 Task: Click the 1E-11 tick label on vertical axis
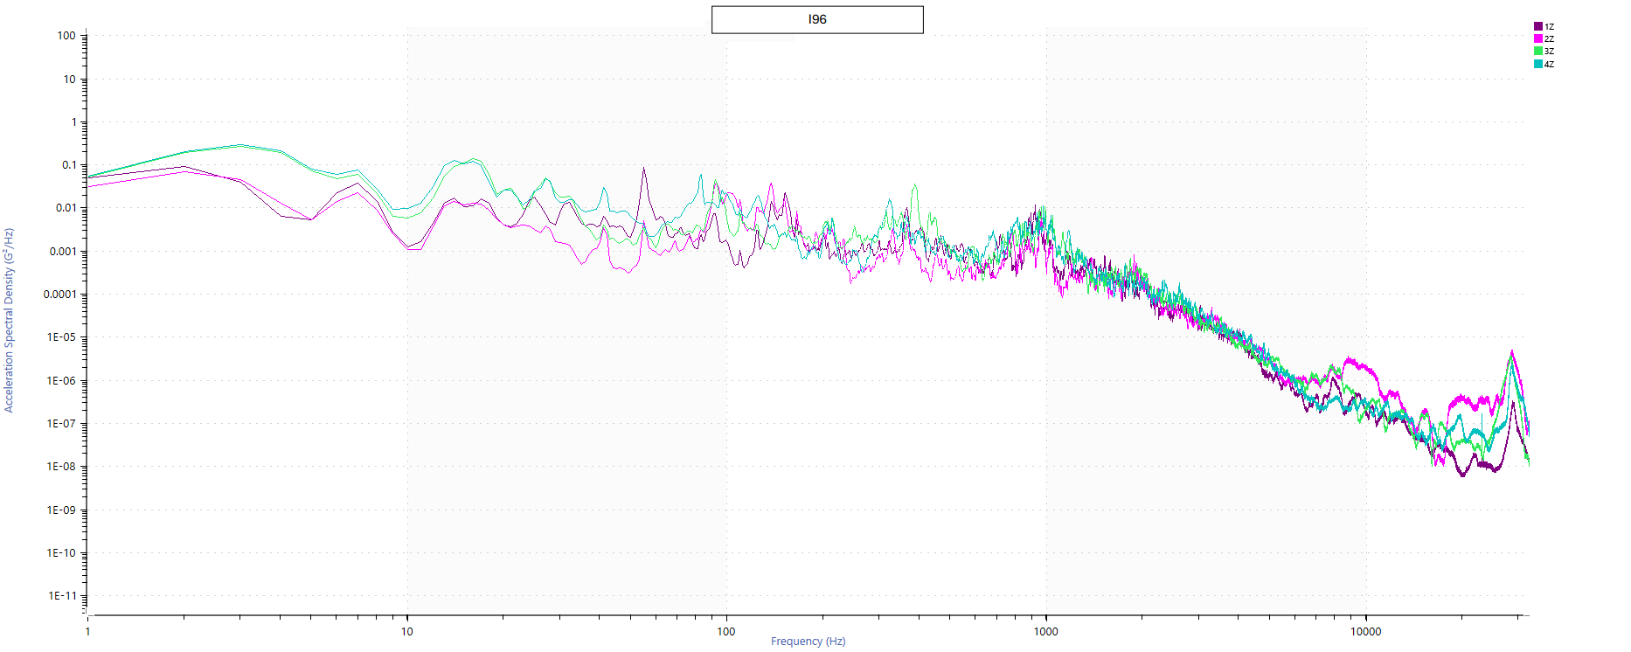pyautogui.click(x=61, y=596)
